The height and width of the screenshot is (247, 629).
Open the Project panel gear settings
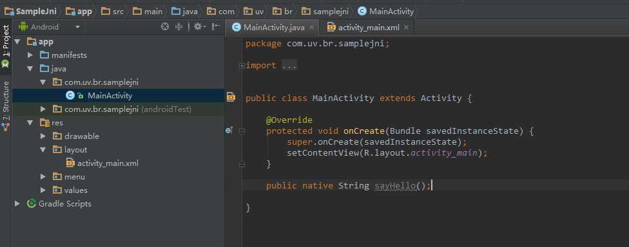tap(199, 27)
